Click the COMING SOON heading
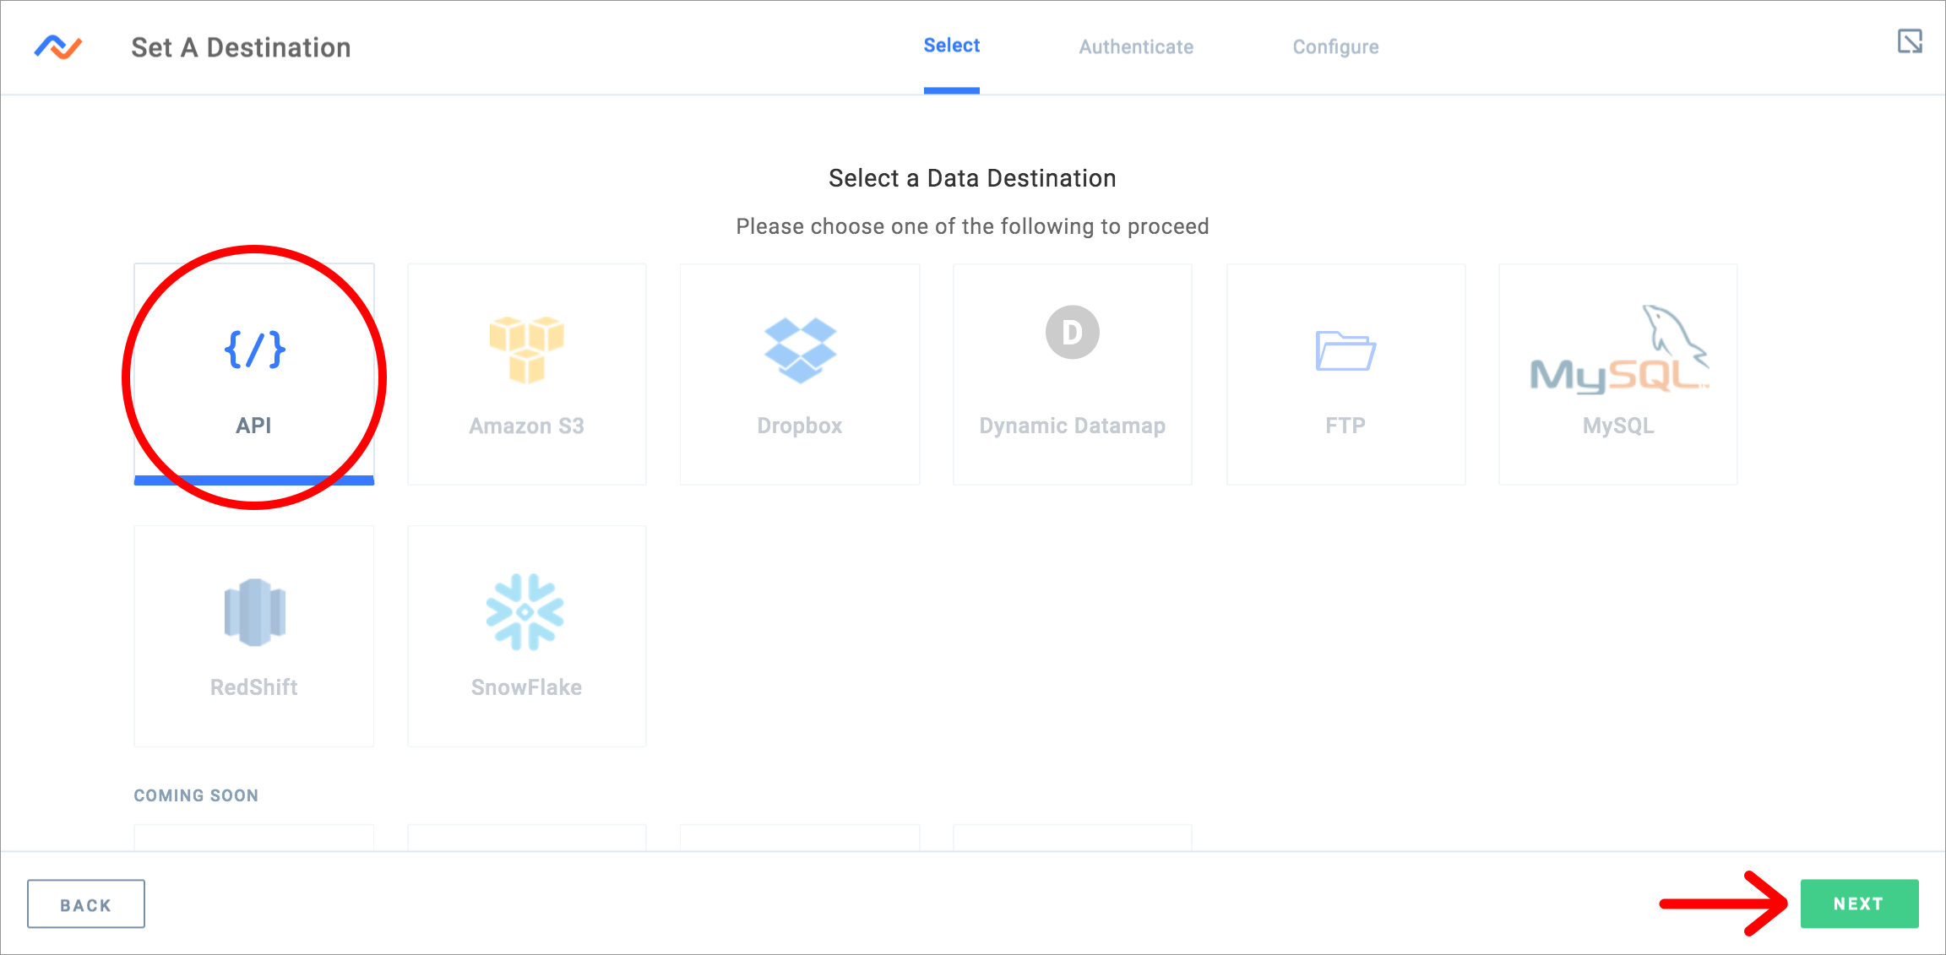Image resolution: width=1946 pixels, height=955 pixels. [196, 795]
